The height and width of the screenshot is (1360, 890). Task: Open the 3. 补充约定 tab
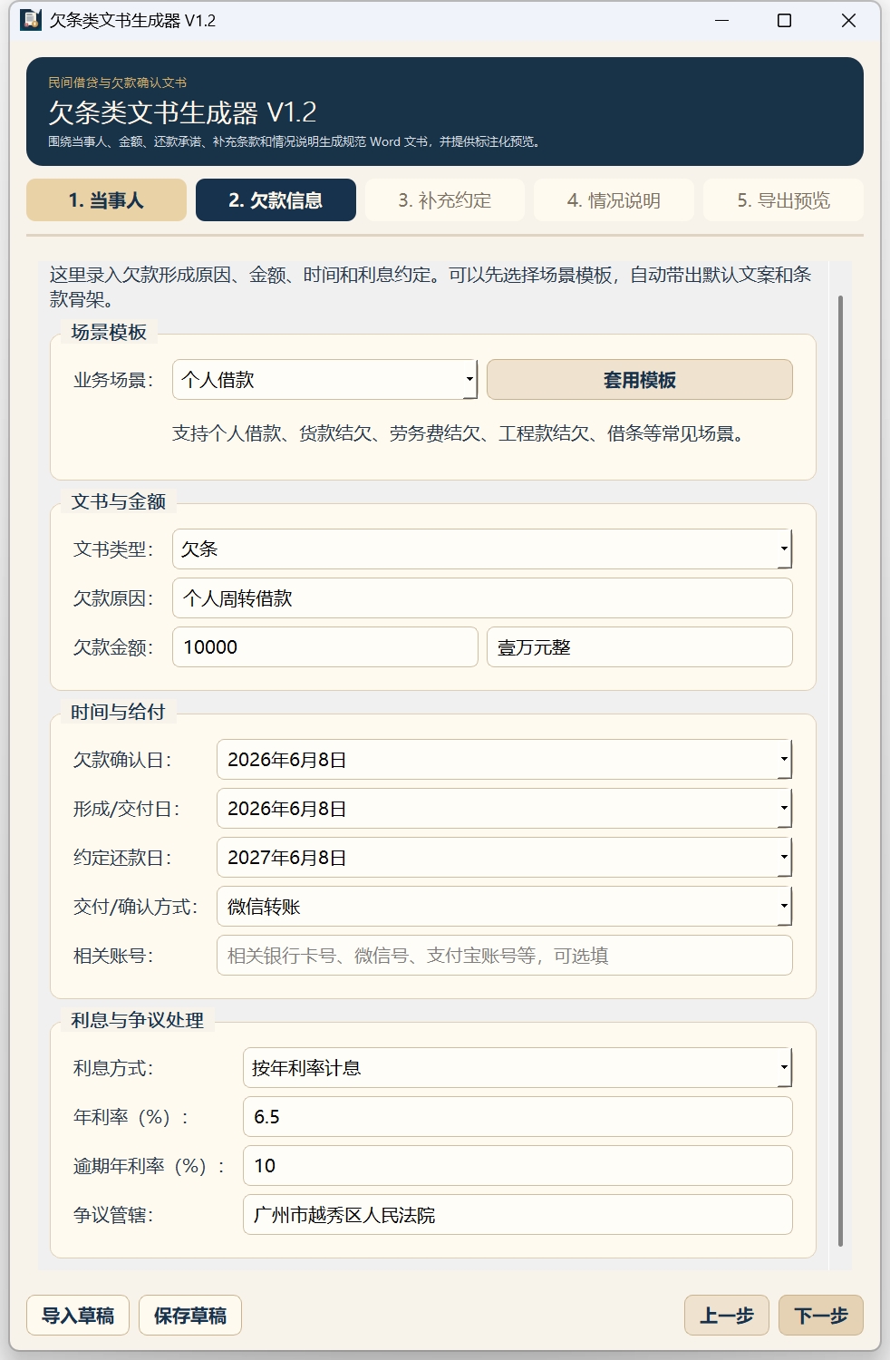pyautogui.click(x=445, y=200)
